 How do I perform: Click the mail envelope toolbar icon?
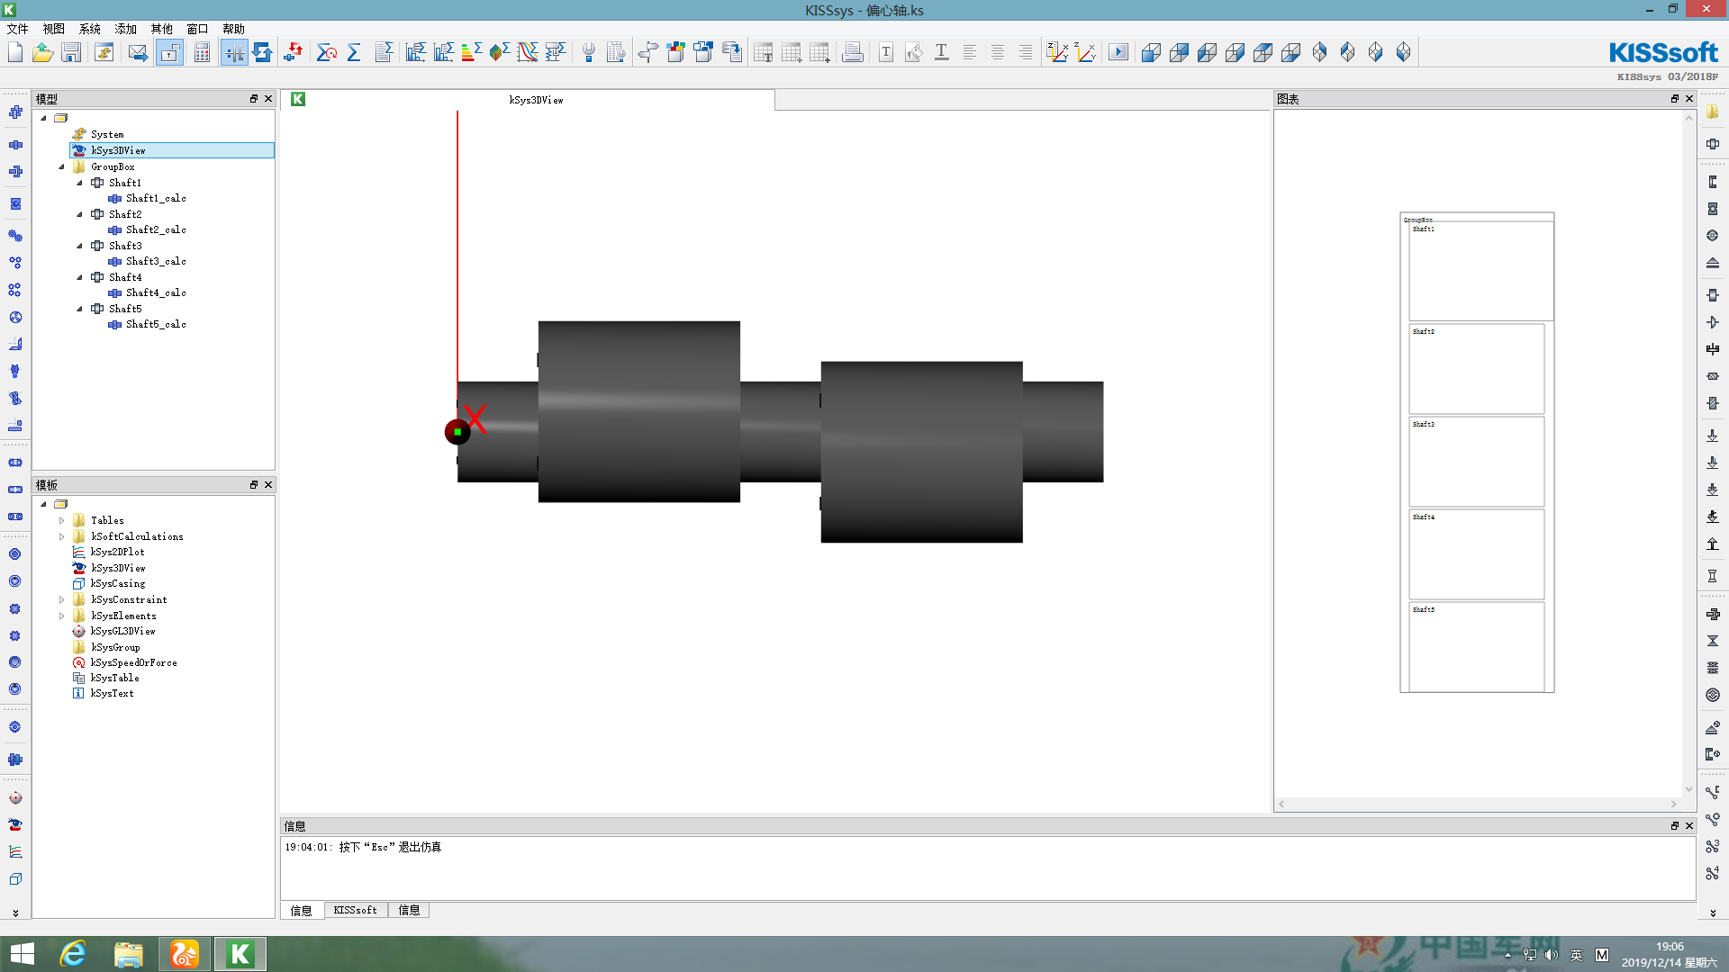coord(138,52)
